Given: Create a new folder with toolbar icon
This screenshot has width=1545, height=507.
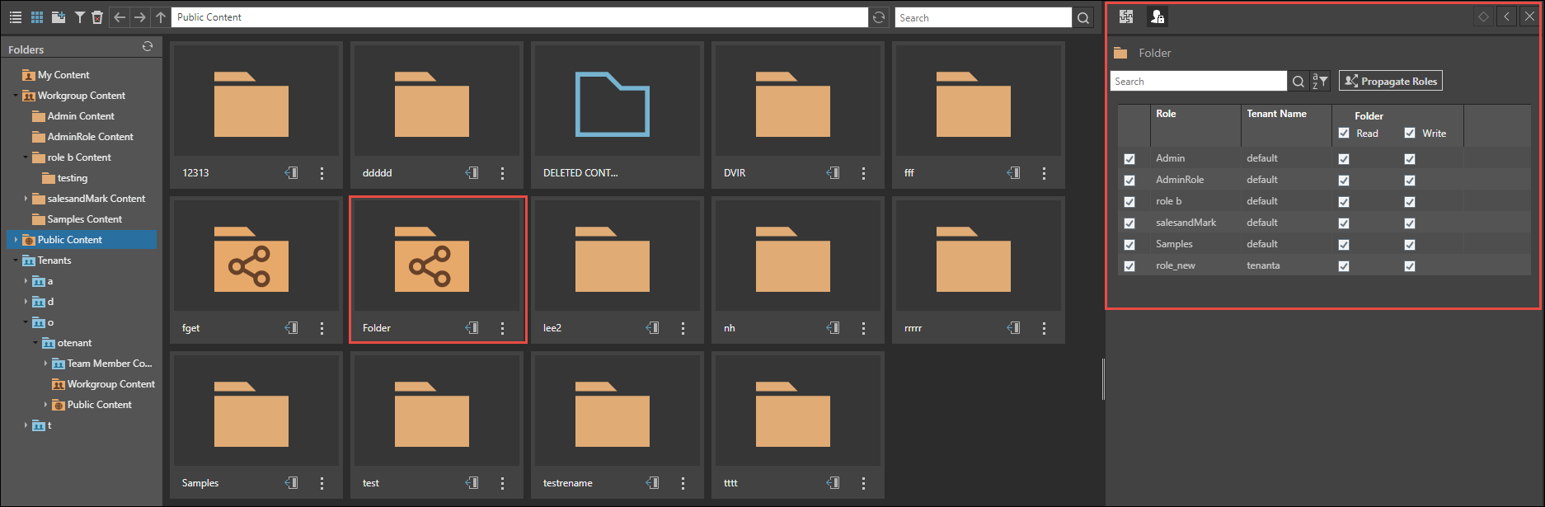Looking at the screenshot, I should click(59, 17).
